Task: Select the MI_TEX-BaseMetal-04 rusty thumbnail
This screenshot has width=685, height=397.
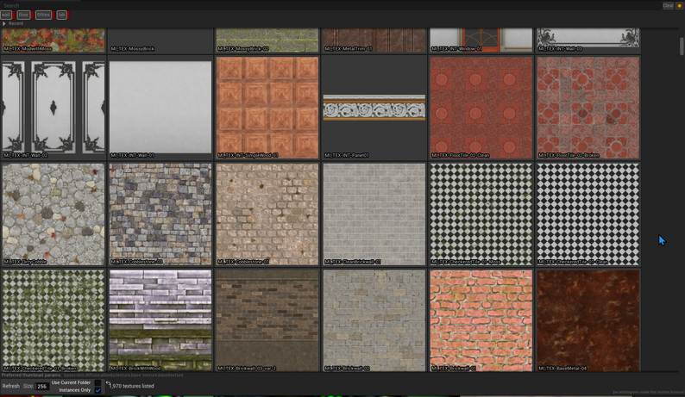Action: point(588,320)
